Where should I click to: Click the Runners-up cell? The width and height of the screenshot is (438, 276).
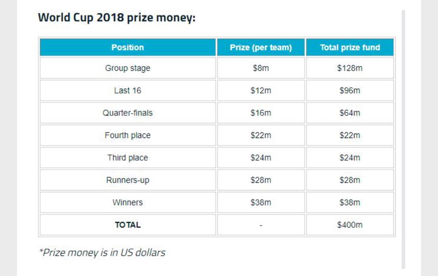click(x=128, y=180)
